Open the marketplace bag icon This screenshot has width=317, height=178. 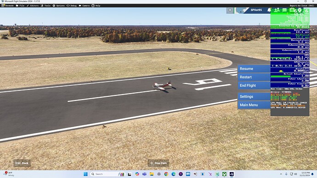292,10
